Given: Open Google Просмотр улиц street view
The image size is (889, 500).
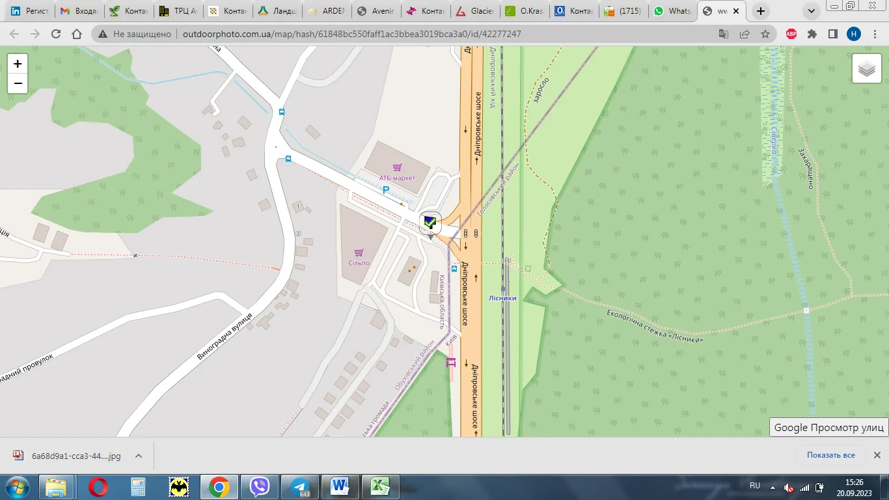Looking at the screenshot, I should pos(828,427).
